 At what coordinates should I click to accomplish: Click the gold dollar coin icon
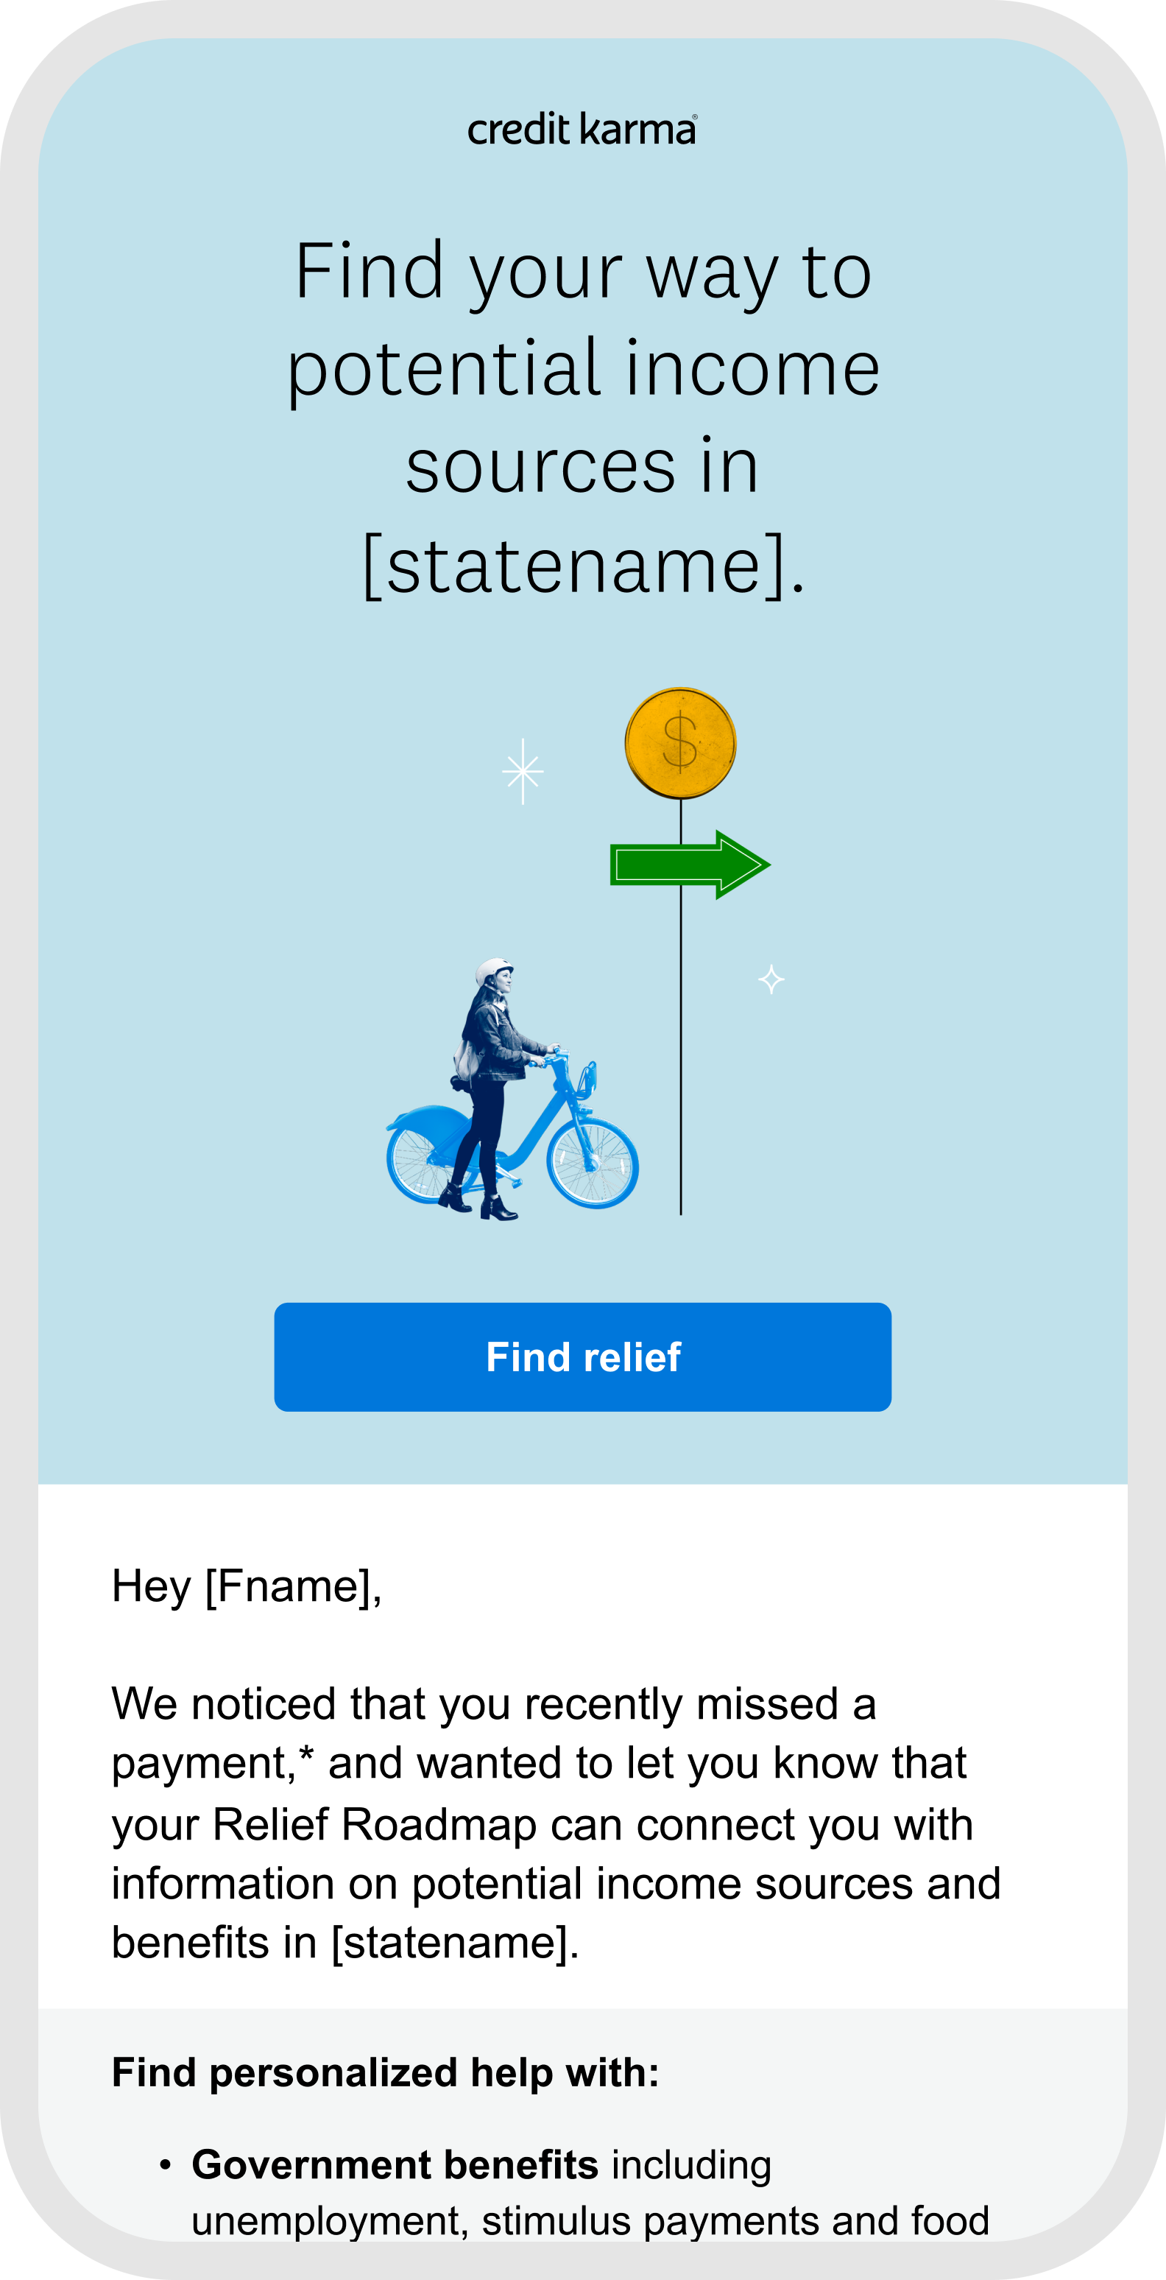tap(680, 742)
